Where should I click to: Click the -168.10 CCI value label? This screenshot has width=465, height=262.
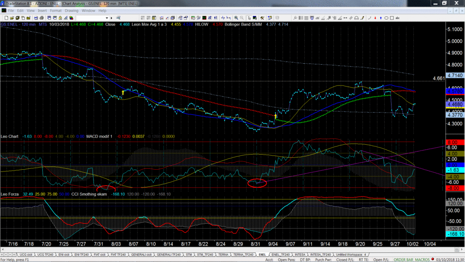[455, 234]
